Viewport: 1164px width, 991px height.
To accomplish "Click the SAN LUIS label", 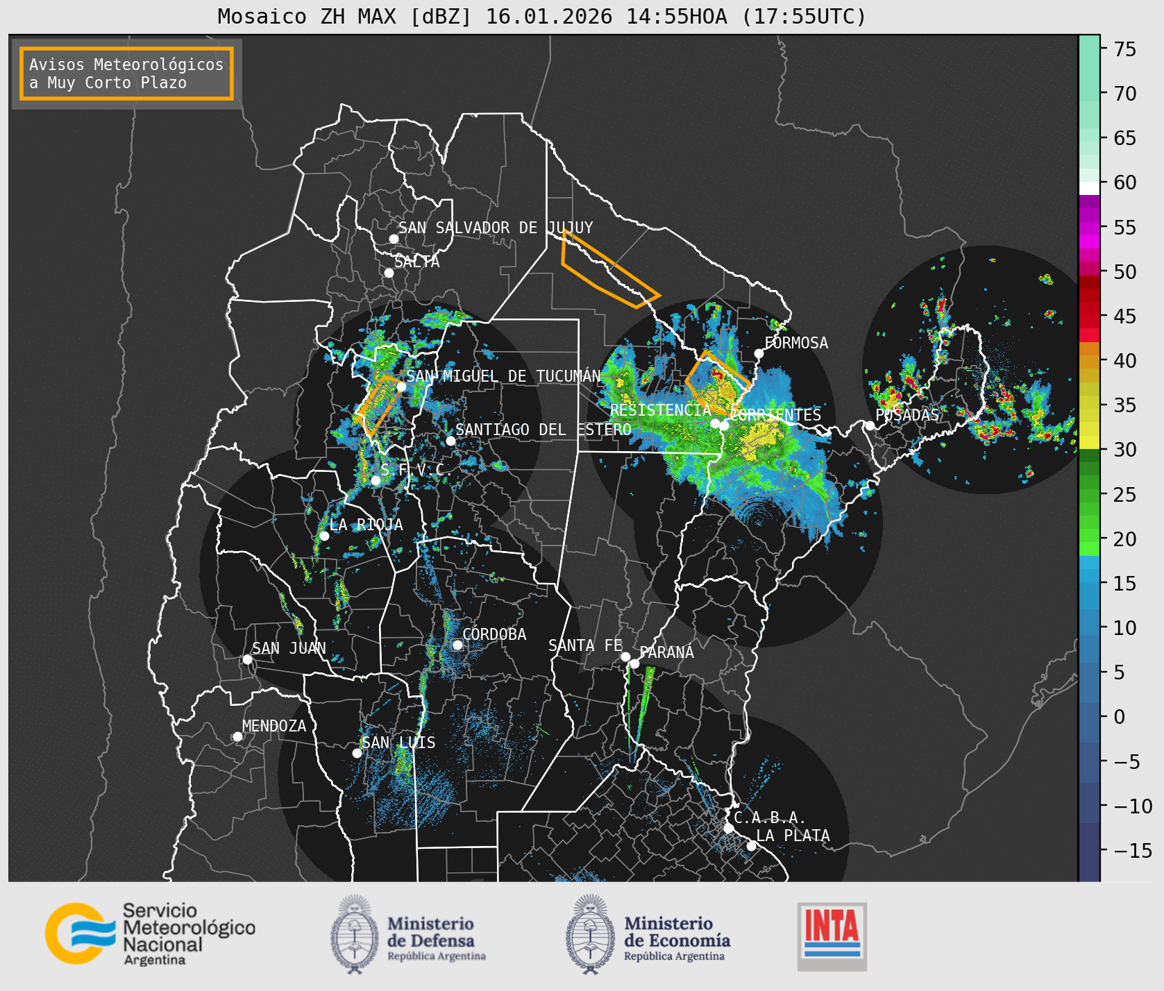I will (x=398, y=743).
